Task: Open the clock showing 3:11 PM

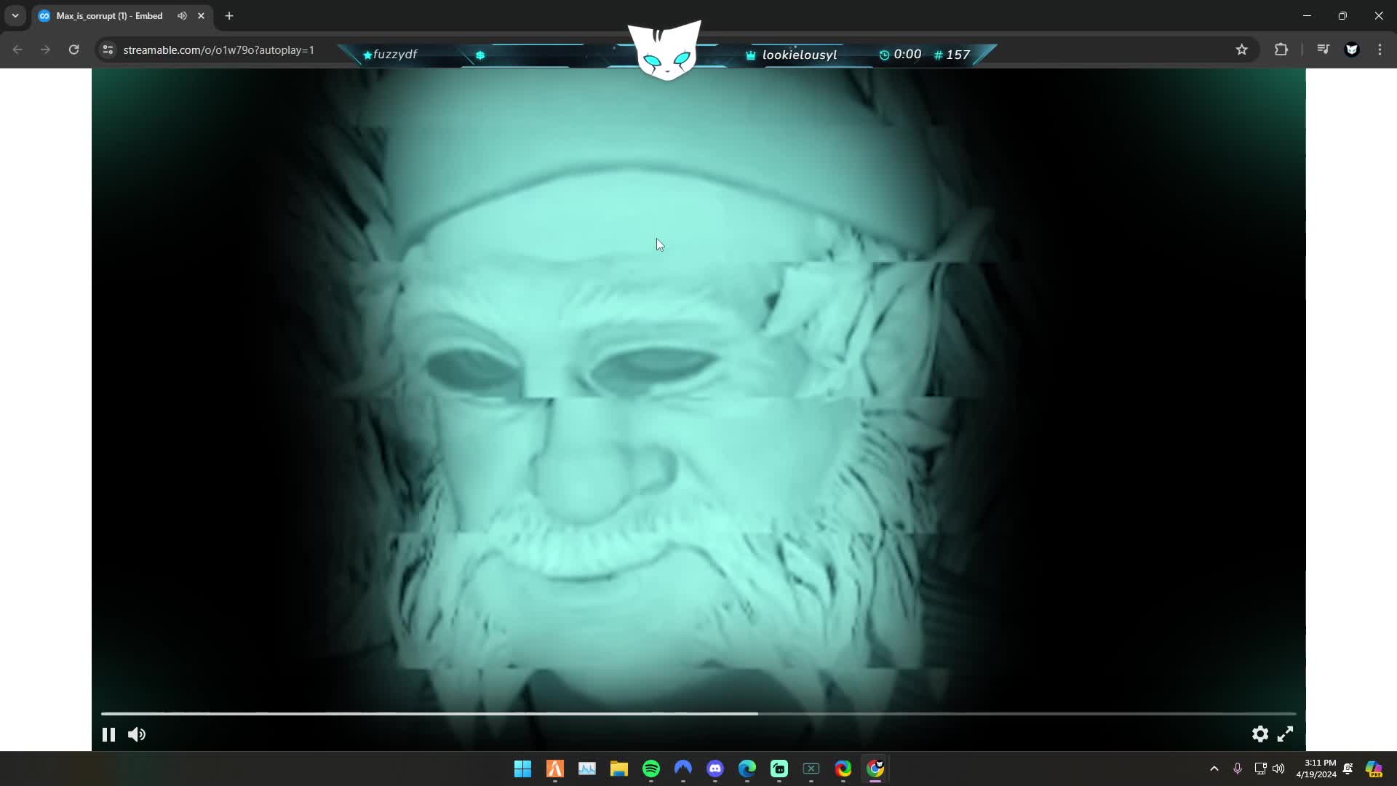Action: pos(1316,769)
